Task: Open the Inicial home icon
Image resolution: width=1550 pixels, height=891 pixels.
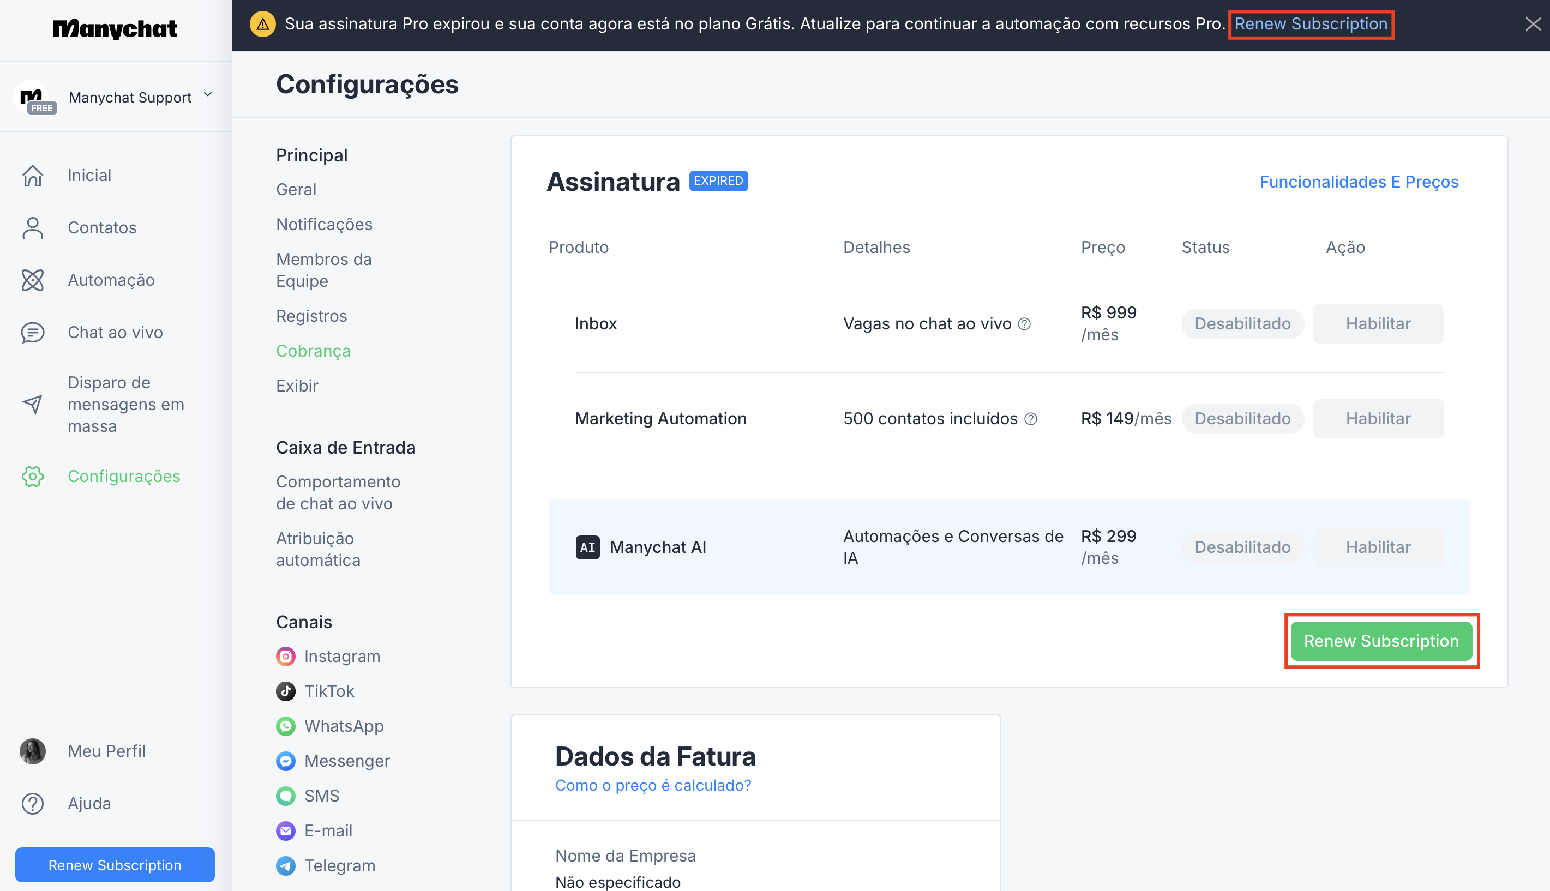Action: point(32,176)
